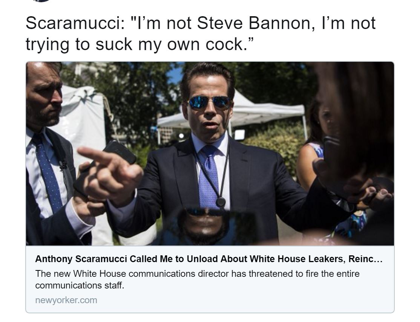Click the card description about communications staff
This screenshot has width=420, height=322.
pos(197,279)
